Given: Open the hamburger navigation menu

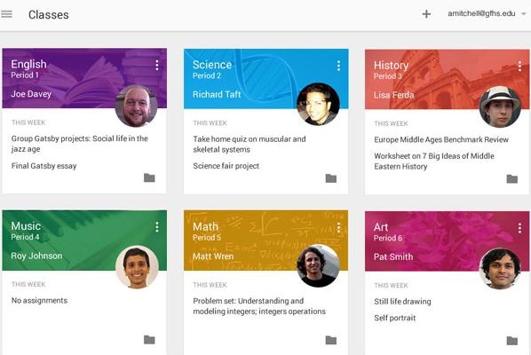Looking at the screenshot, I should click(6, 14).
